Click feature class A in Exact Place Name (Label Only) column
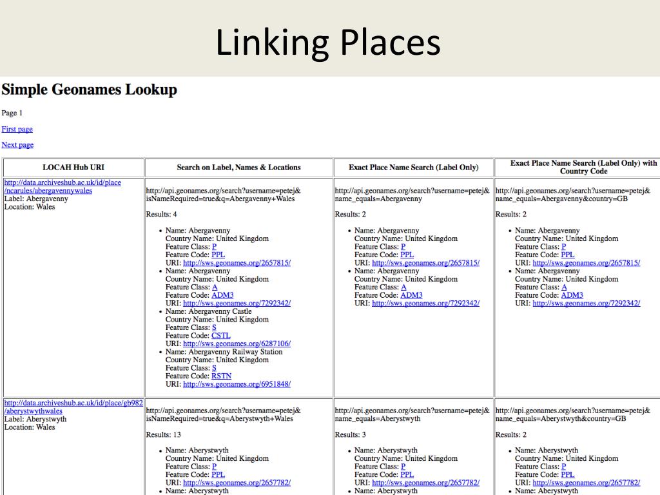This screenshot has height=495, width=660. click(x=403, y=287)
